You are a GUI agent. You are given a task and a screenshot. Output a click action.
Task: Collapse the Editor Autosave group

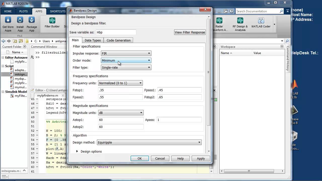[x=3, y=58]
